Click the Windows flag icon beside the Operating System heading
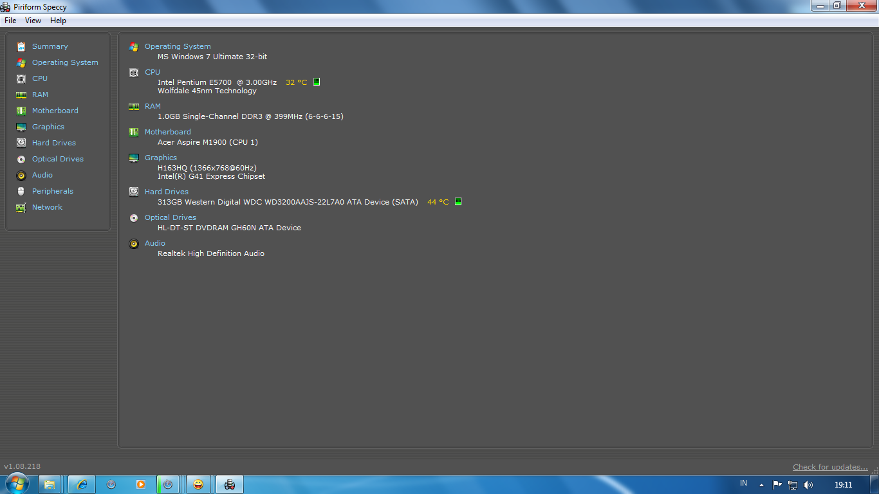879x494 pixels. (134, 47)
